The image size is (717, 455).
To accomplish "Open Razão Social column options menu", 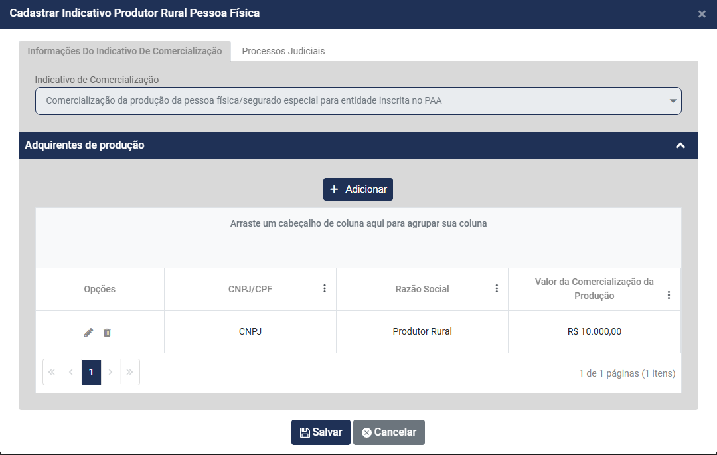I will point(497,288).
